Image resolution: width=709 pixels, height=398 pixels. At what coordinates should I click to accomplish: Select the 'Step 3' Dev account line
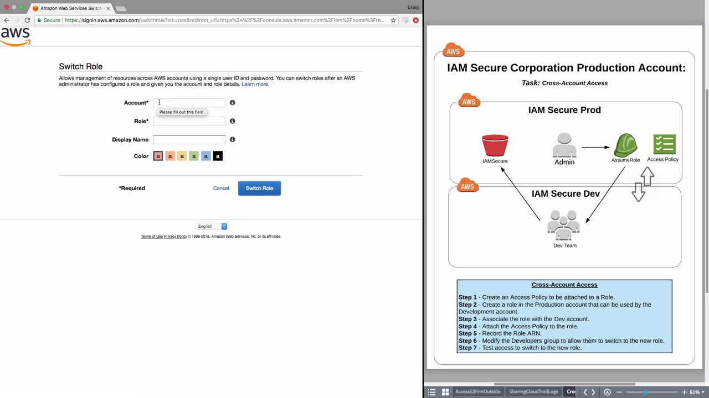point(524,319)
